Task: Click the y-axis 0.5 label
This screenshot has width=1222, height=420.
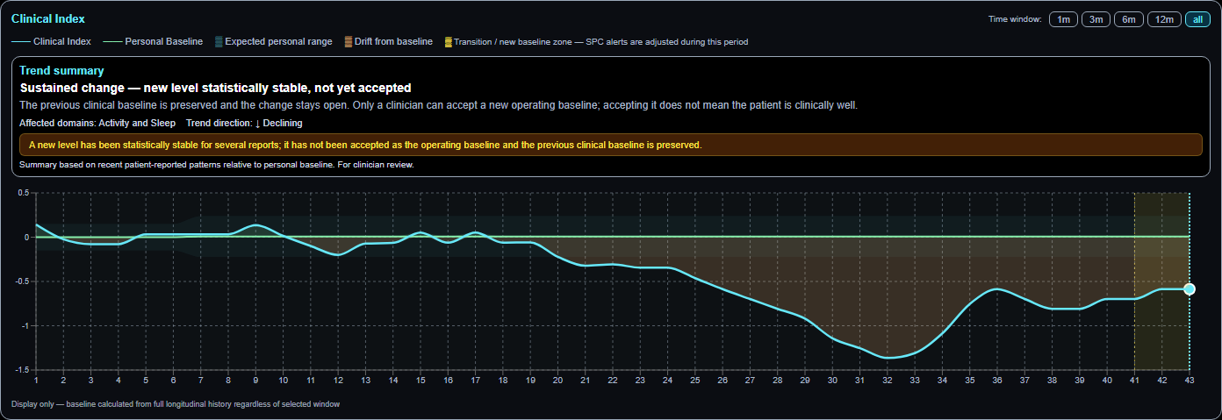Action: pyautogui.click(x=24, y=193)
